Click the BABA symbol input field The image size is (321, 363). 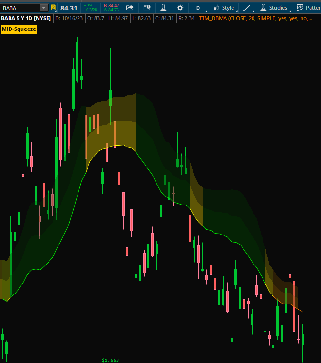20,8
